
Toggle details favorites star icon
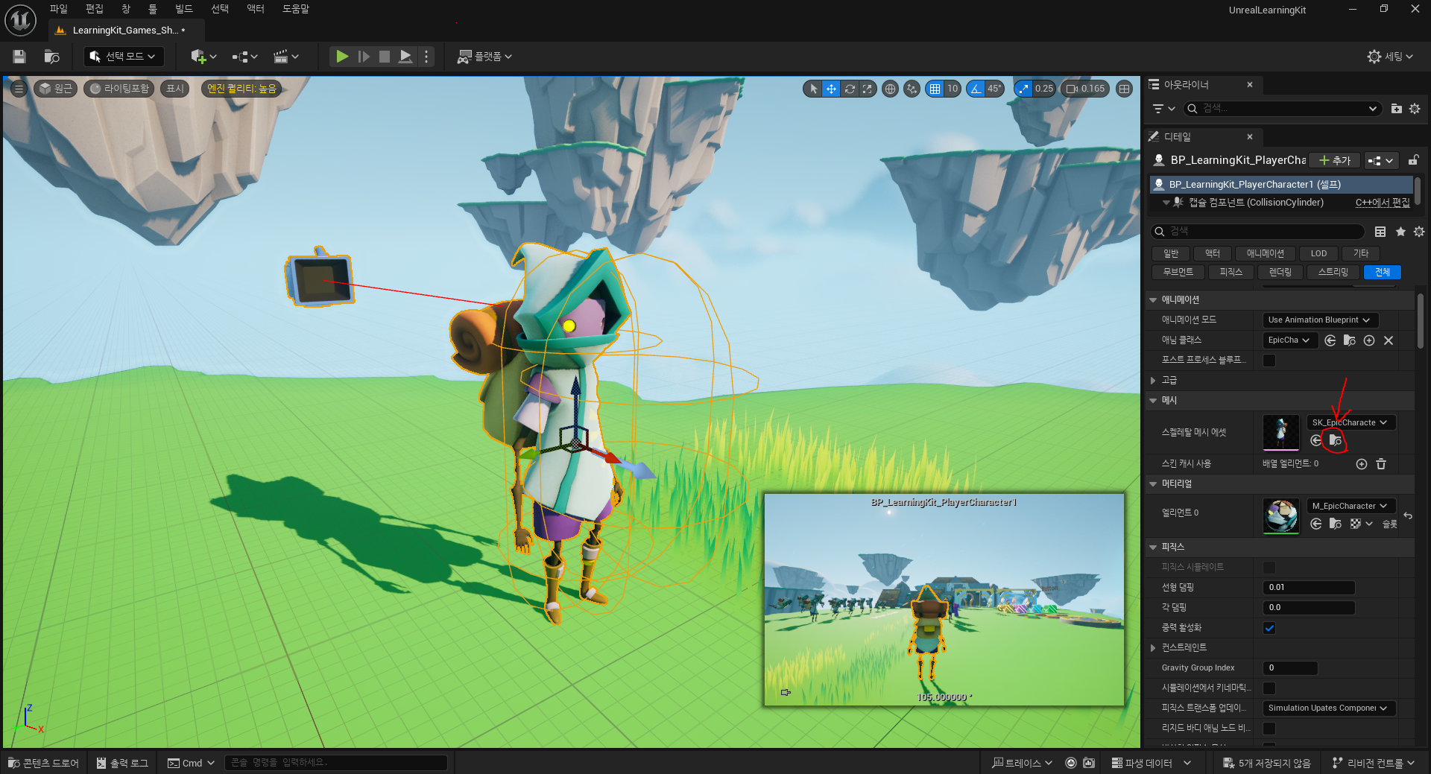[1400, 232]
